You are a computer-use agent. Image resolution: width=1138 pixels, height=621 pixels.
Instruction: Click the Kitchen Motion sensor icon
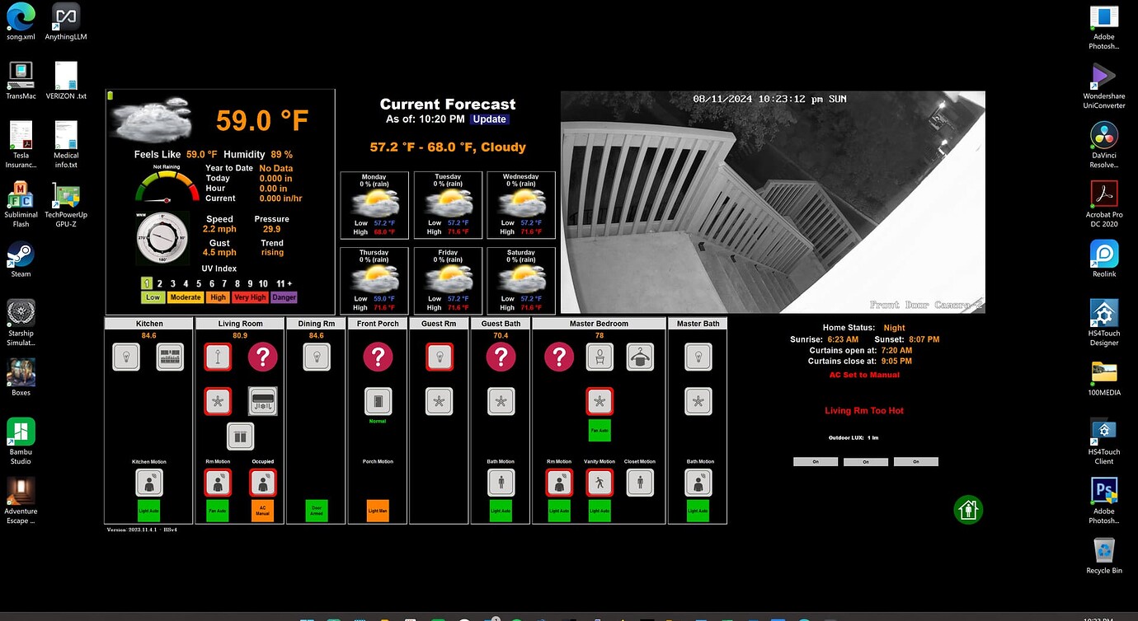pyautogui.click(x=149, y=483)
